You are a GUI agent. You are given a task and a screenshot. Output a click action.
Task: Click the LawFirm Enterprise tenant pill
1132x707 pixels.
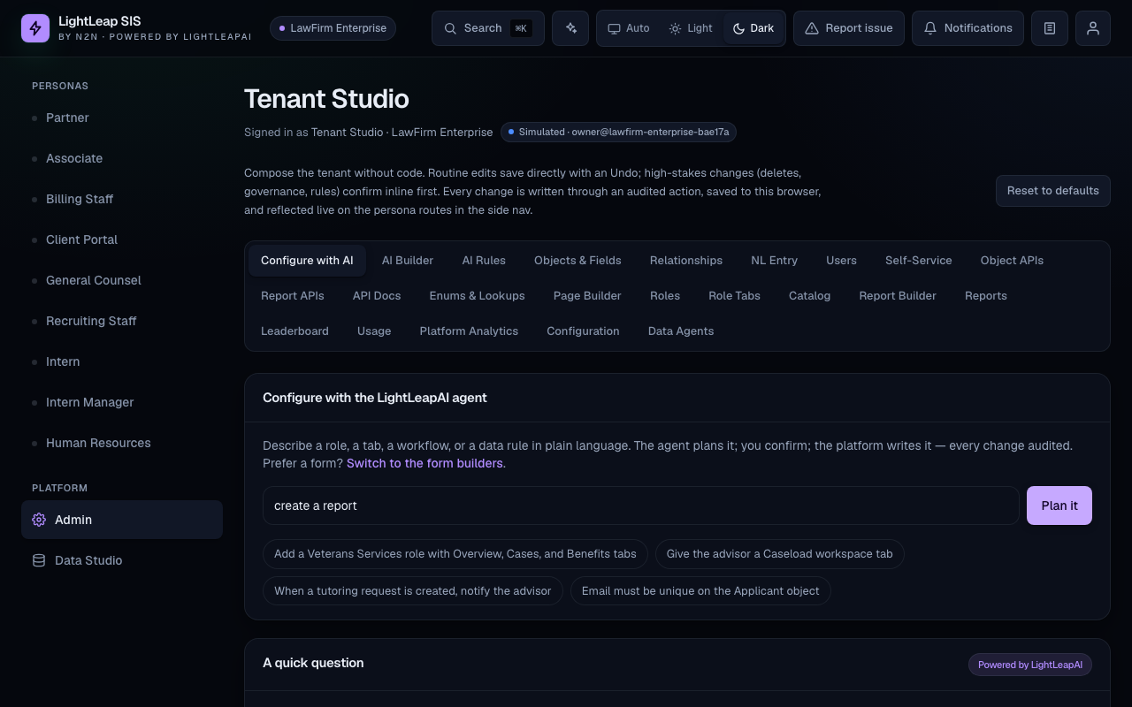[333, 28]
